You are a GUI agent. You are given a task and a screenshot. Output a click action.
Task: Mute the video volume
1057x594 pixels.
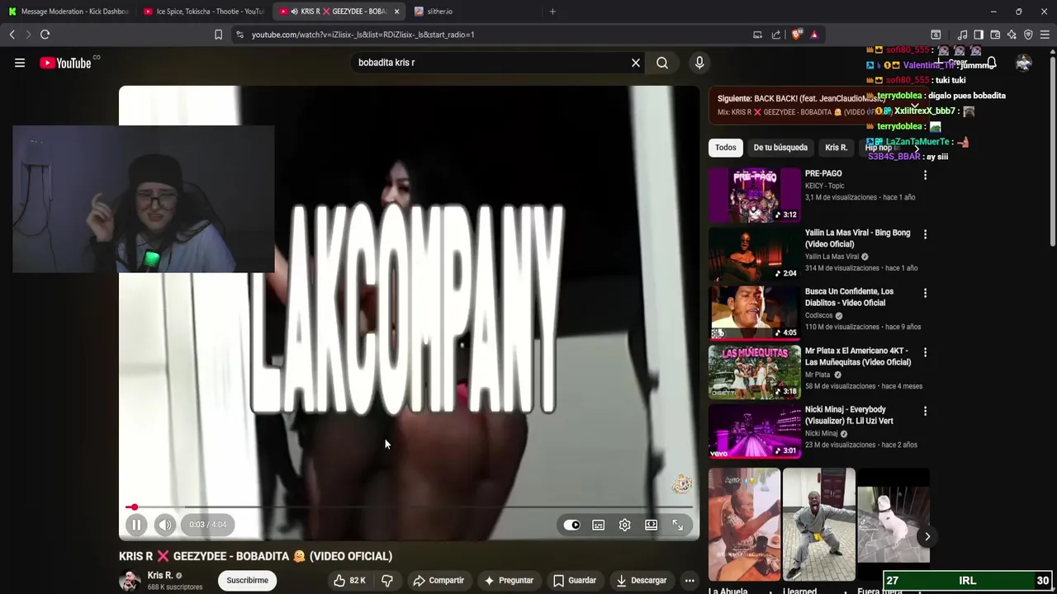click(165, 525)
